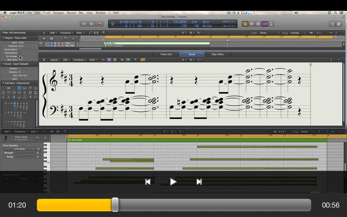Select the bass clef Part Box group

[x=30, y=88]
